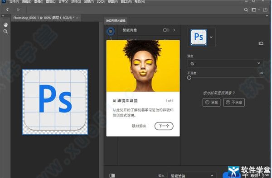Open the workspace layout switcher icon
The width and height of the screenshot is (272, 178).
[x=253, y=10]
